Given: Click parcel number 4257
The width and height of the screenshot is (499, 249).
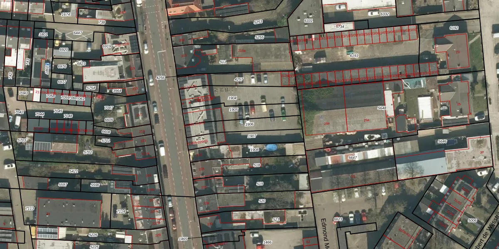Looking at the screenshot, I should (x=239, y=79).
